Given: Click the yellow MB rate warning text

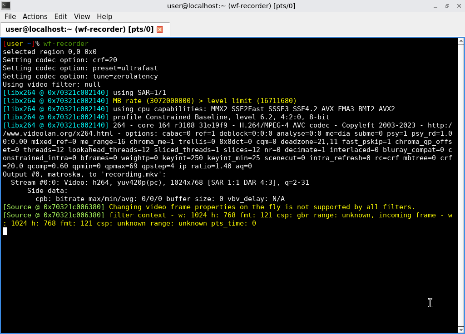Looking at the screenshot, I should click(x=204, y=101).
